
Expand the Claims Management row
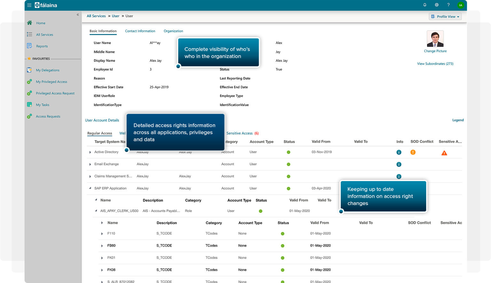(x=90, y=177)
